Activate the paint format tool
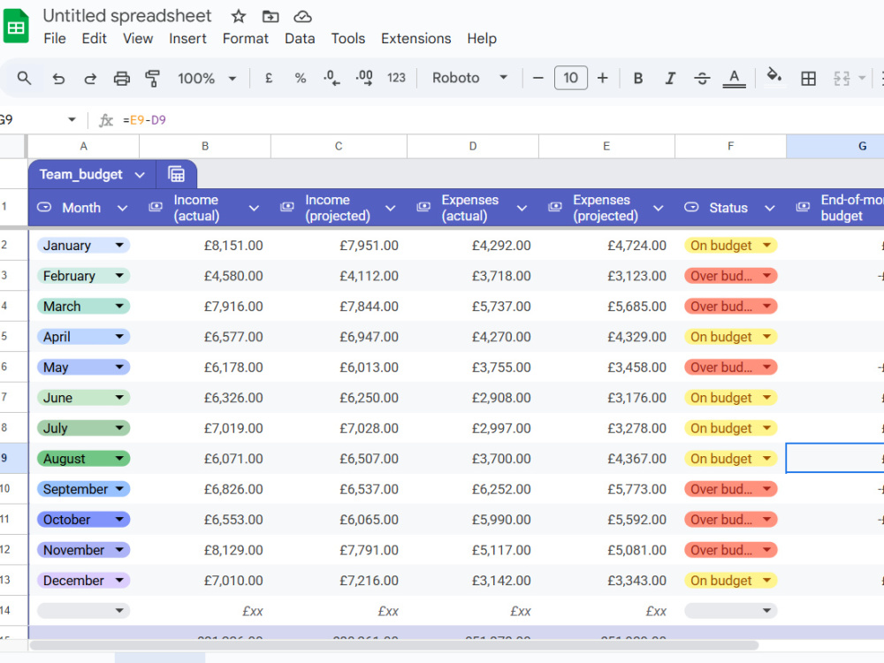This screenshot has height=663, width=884. [x=152, y=78]
